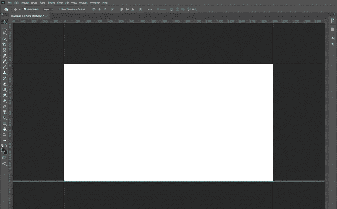Toggle Quick Mask mode
This screenshot has height=209, width=337.
(4, 158)
